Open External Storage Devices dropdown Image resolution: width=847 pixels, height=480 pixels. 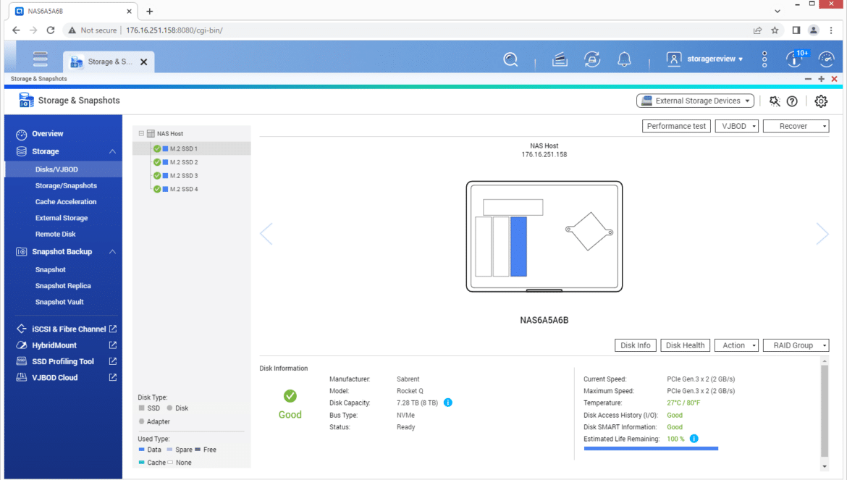(x=695, y=101)
